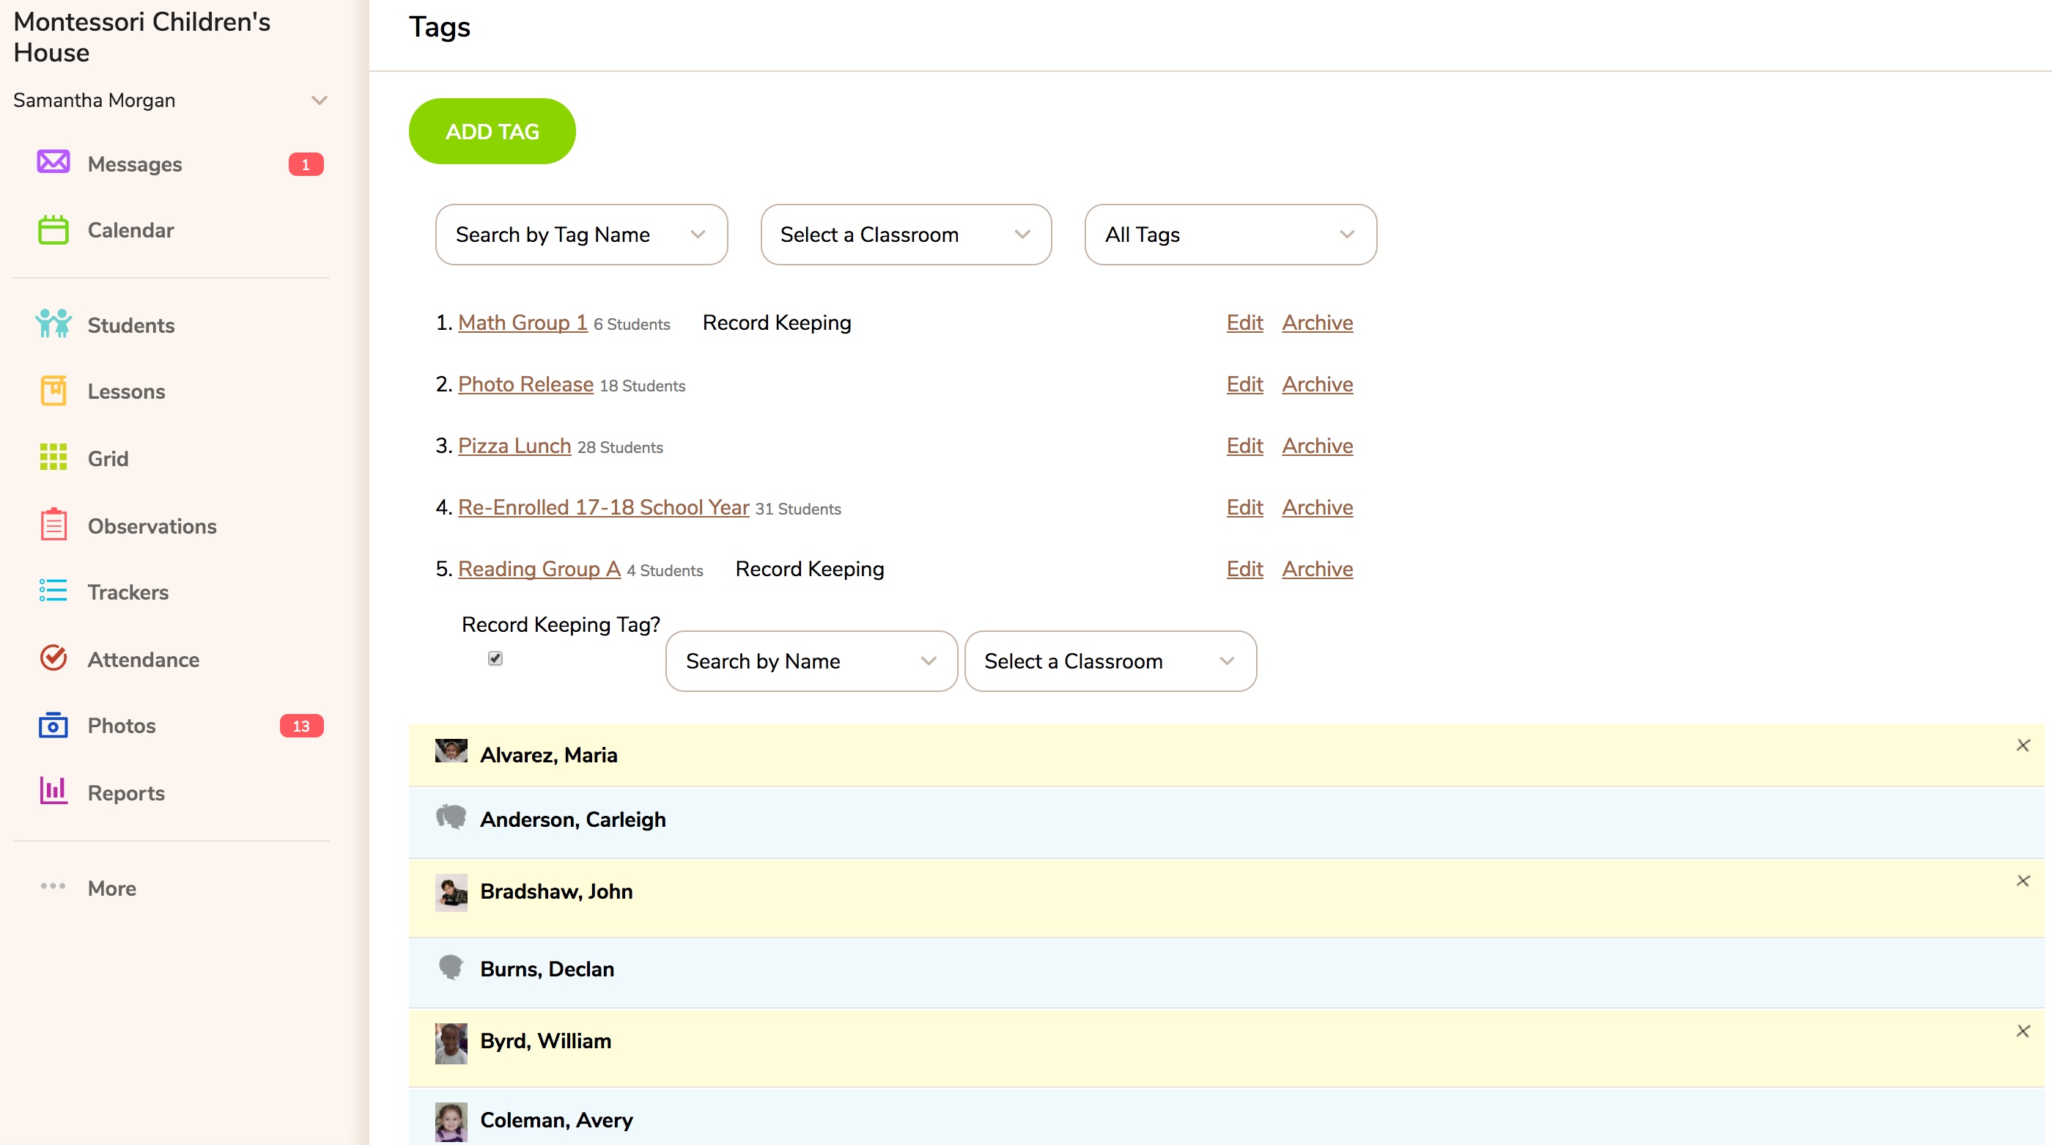Open the Grid squares icon
Image resolution: width=2052 pixels, height=1145 pixels.
click(53, 457)
